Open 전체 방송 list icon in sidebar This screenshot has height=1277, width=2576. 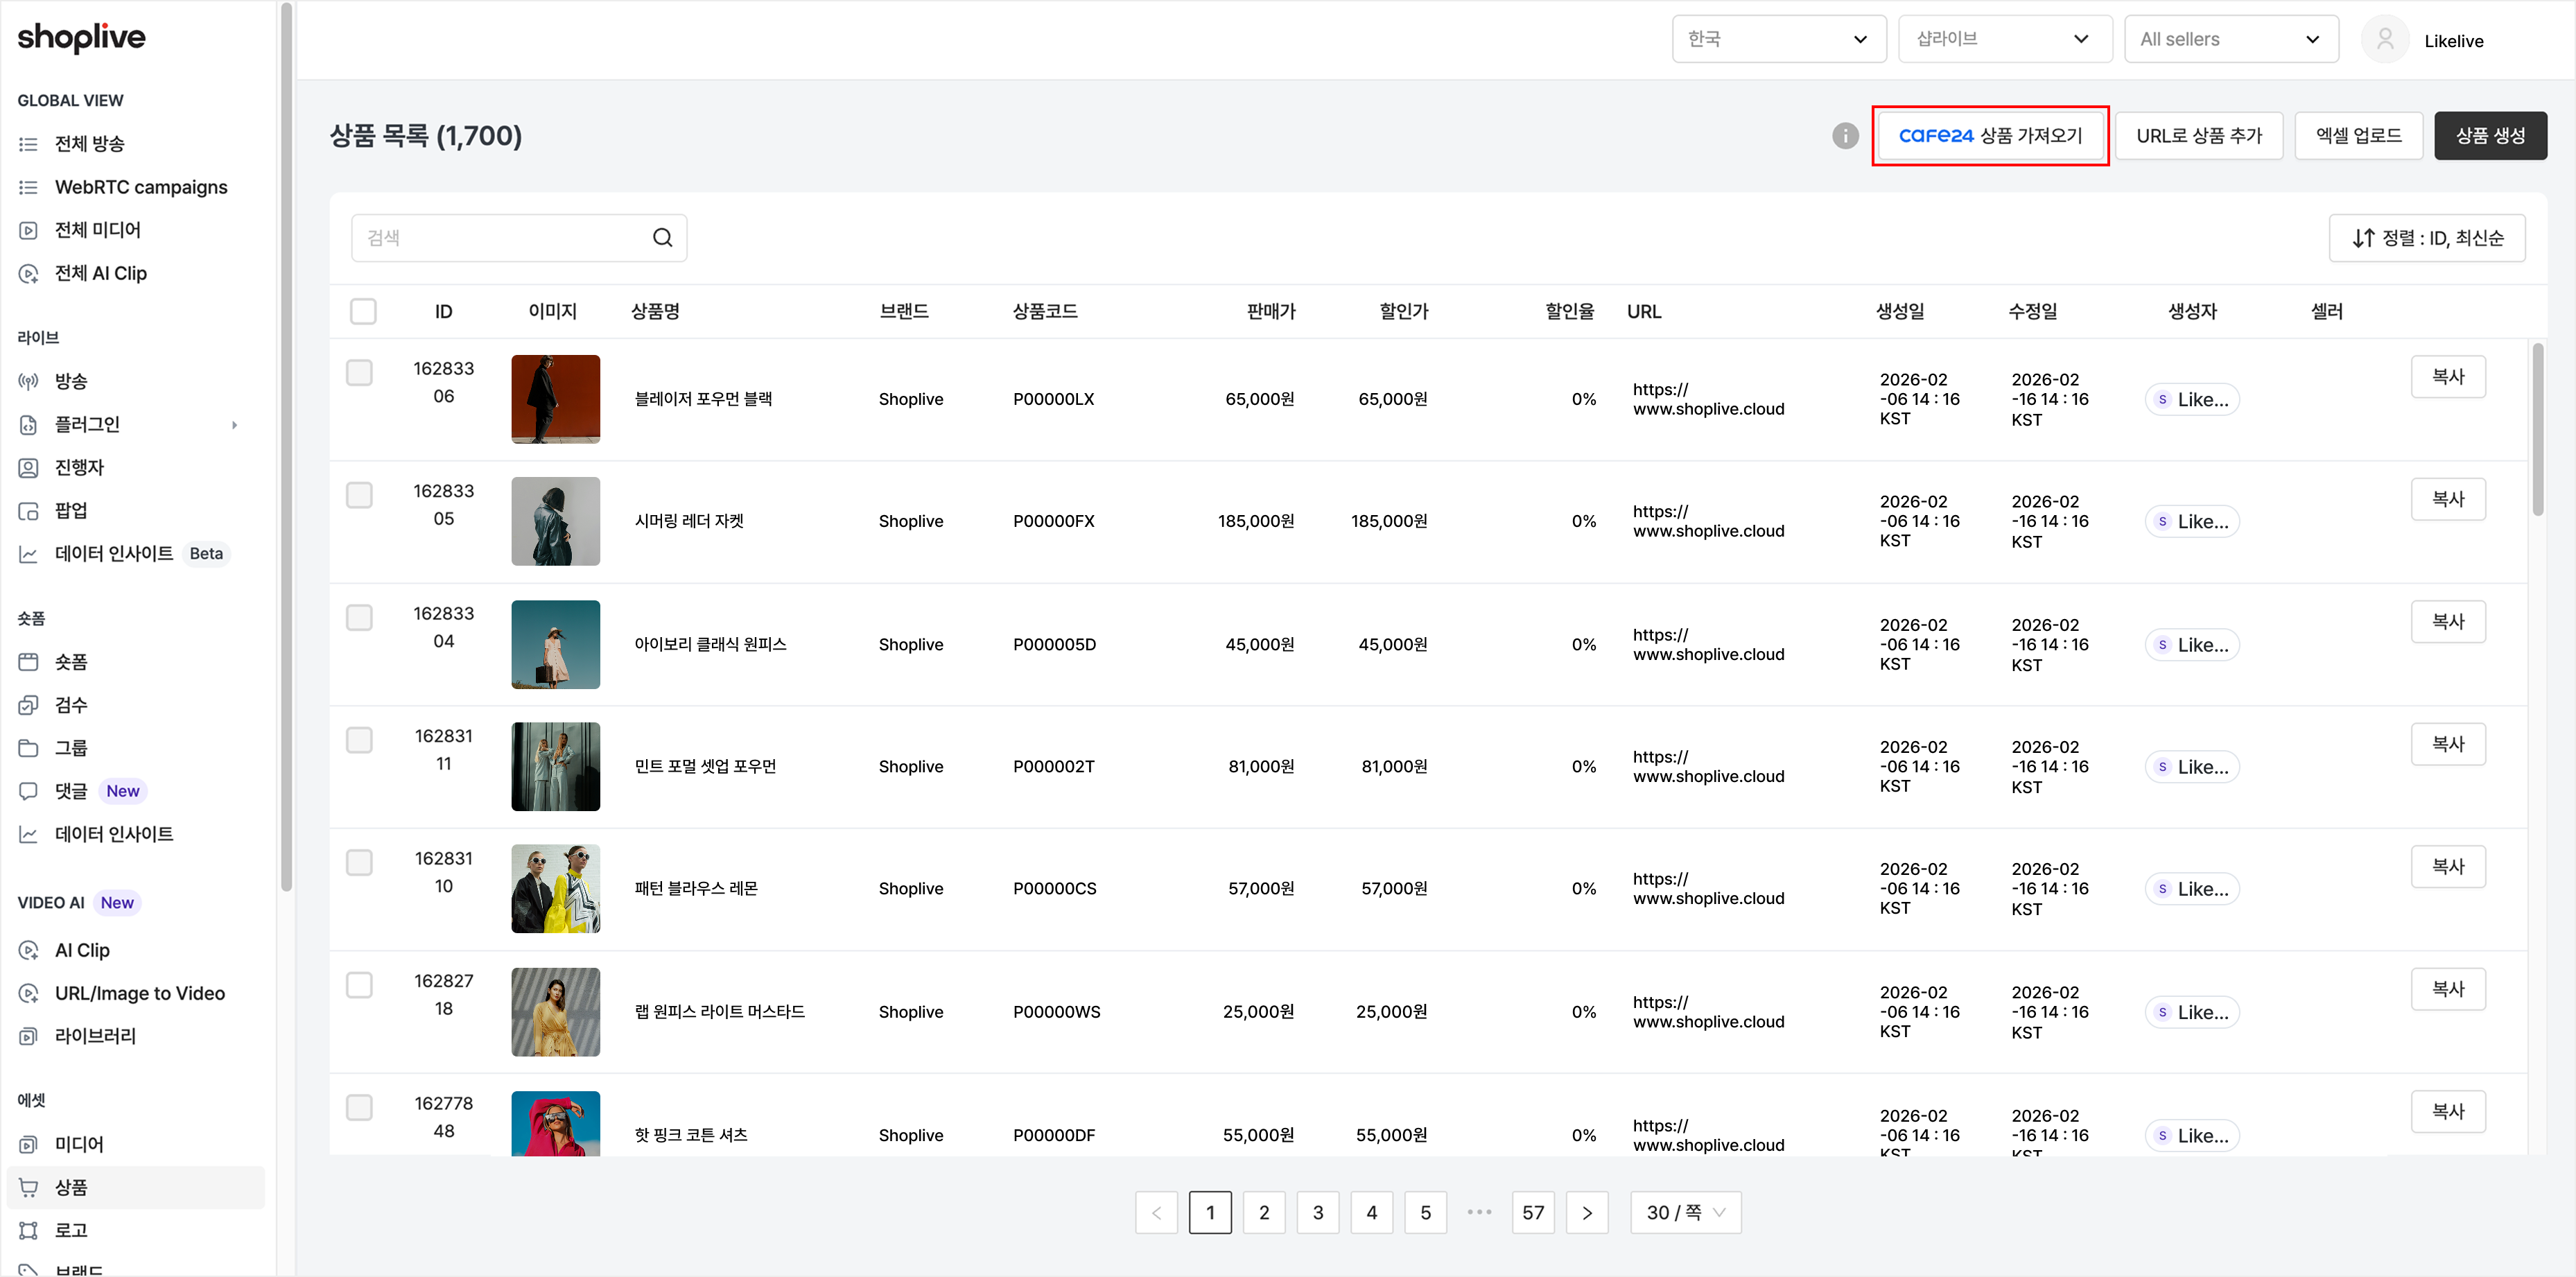click(28, 144)
